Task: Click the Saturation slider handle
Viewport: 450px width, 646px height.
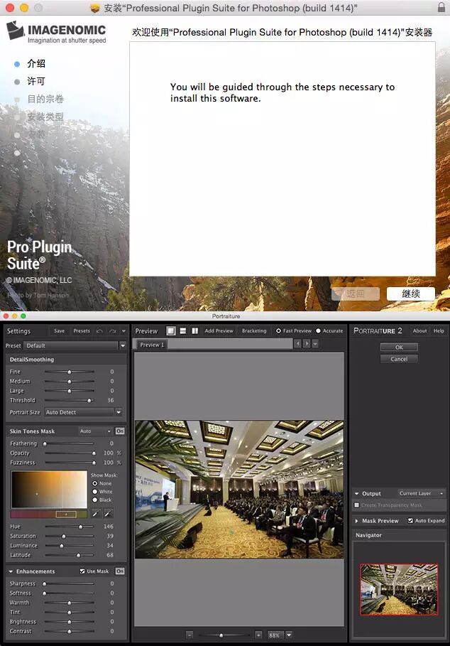Action: point(64,536)
